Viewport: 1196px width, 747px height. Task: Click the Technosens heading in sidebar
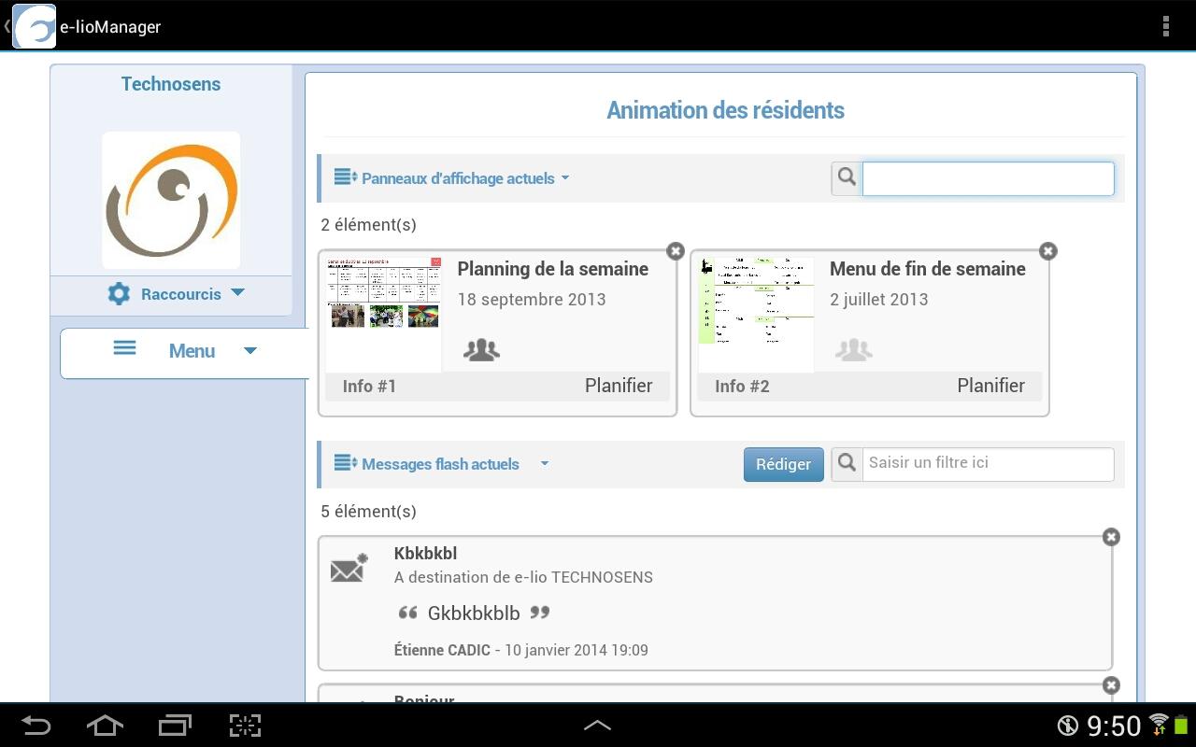click(x=171, y=84)
